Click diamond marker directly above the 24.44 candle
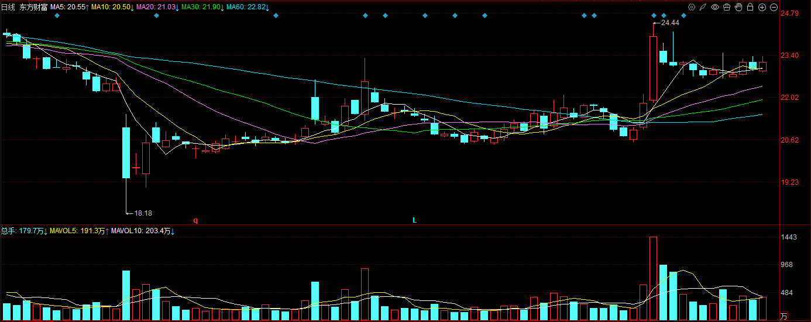This screenshot has height=322, width=811. click(x=654, y=16)
